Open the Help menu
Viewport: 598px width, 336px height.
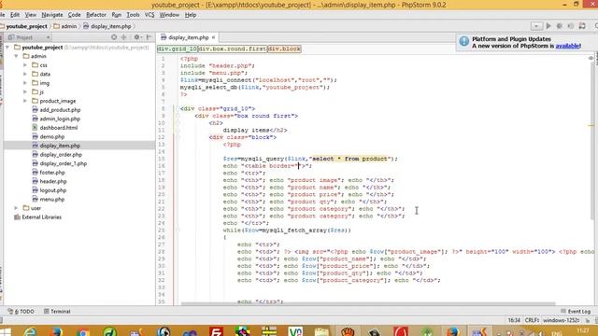point(191,15)
